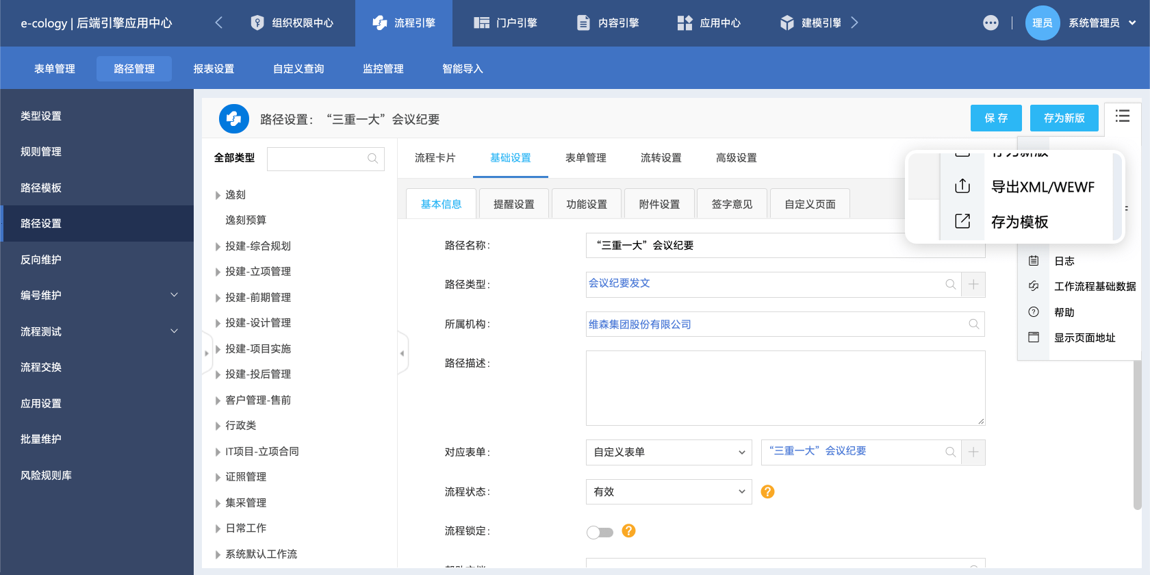Click the 理员 user avatar
Screen dimensions: 1150x575
tap(1043, 23)
